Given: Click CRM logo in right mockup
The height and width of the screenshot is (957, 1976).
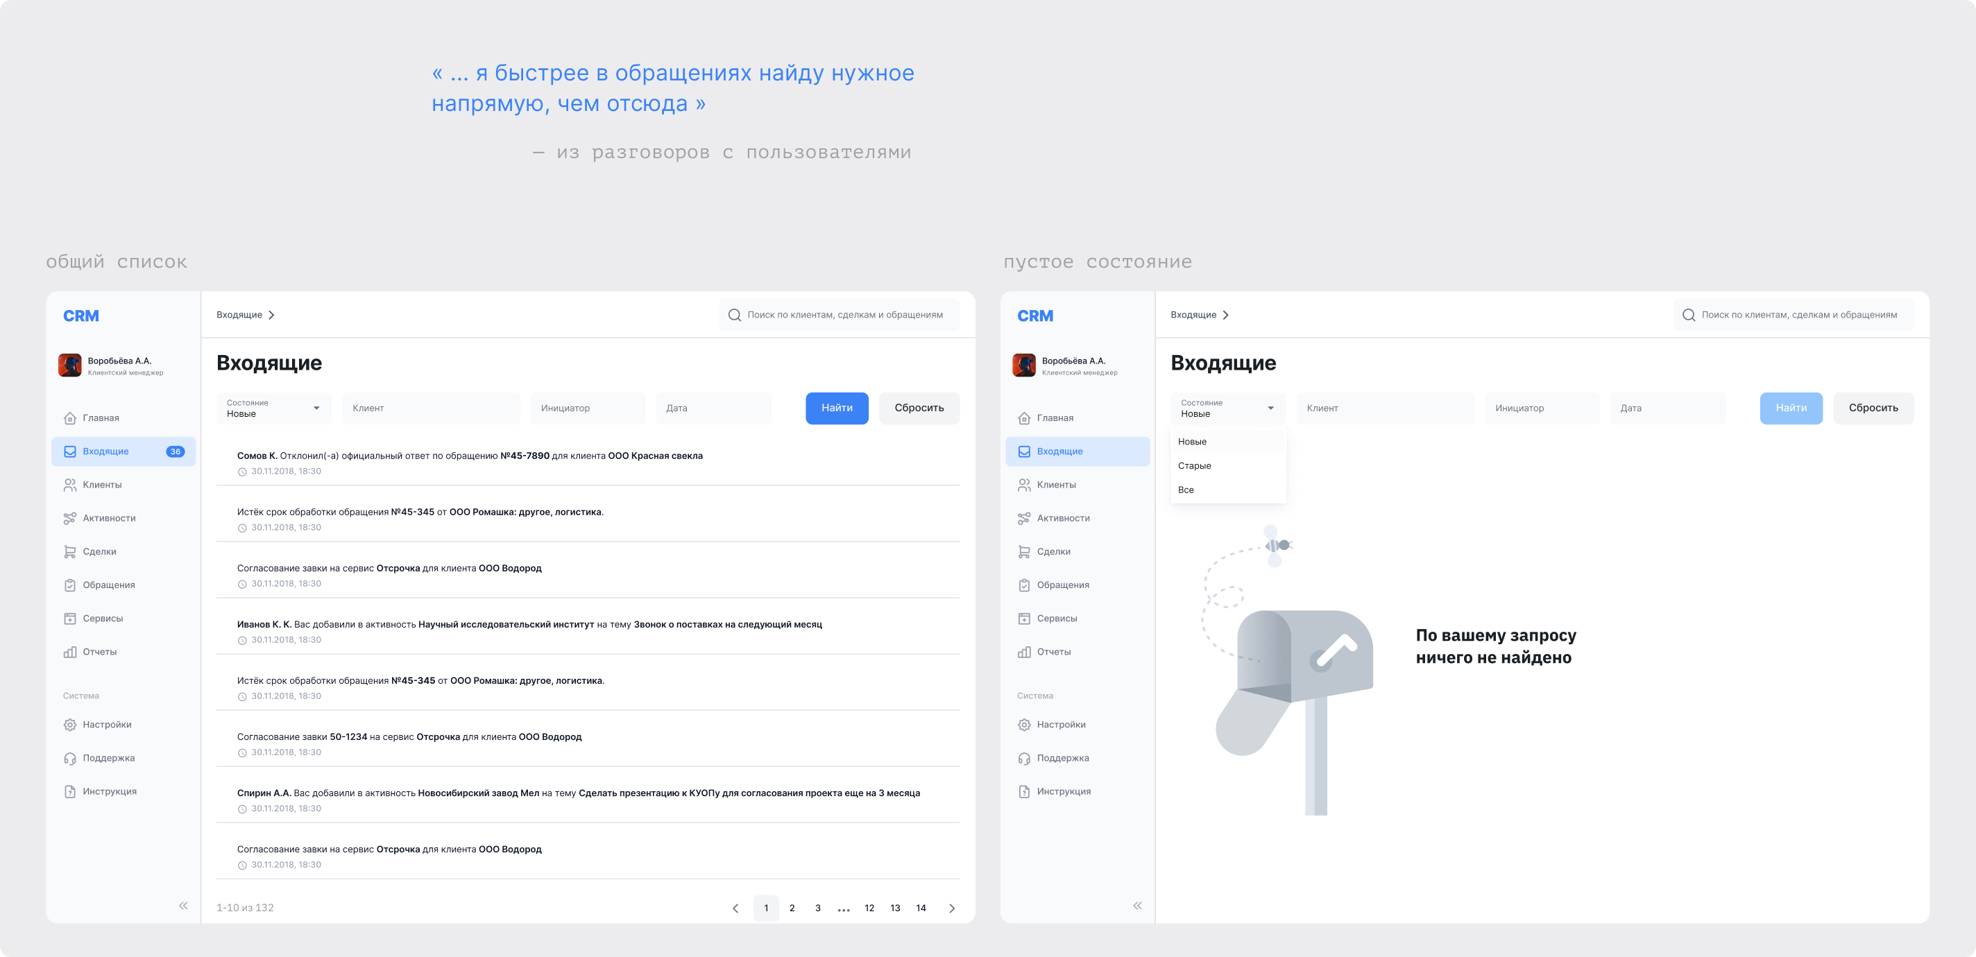Looking at the screenshot, I should 1034,316.
